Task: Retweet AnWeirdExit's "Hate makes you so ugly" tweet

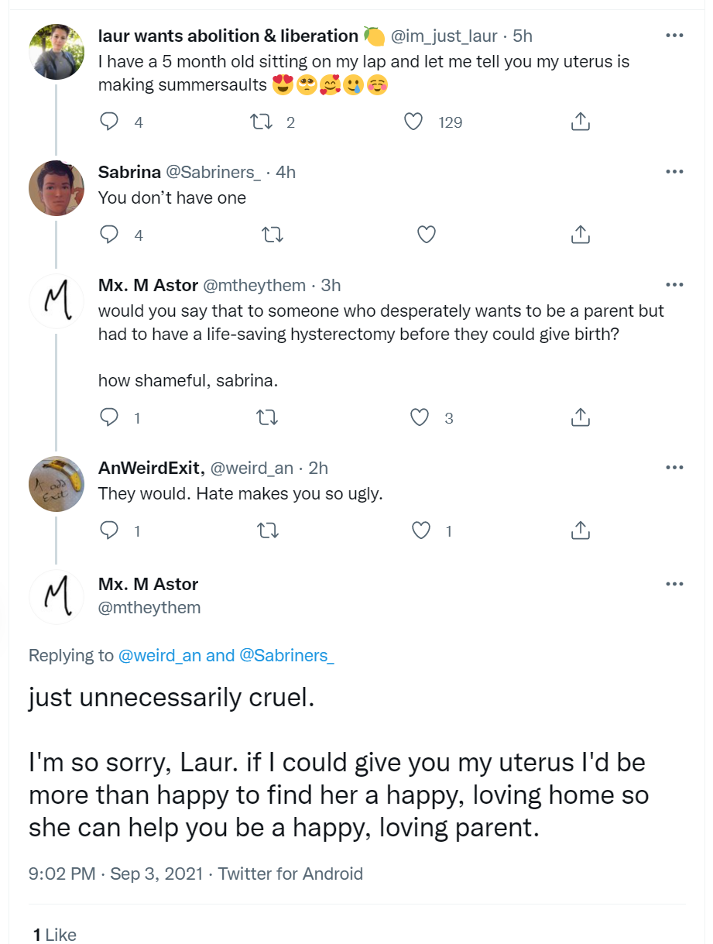Action: click(268, 531)
